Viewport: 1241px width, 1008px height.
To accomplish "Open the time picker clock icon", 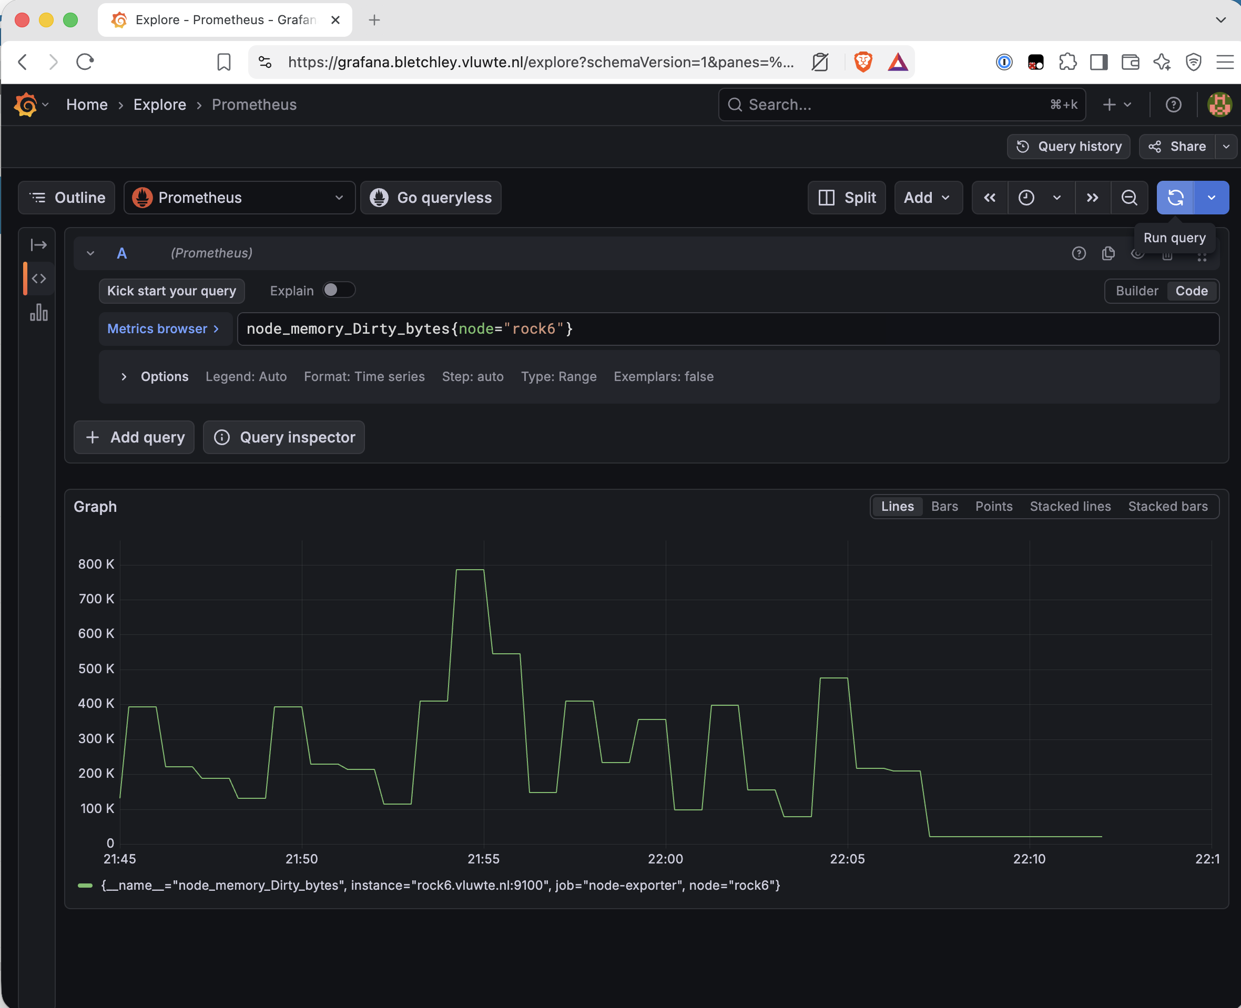I will click(1026, 198).
